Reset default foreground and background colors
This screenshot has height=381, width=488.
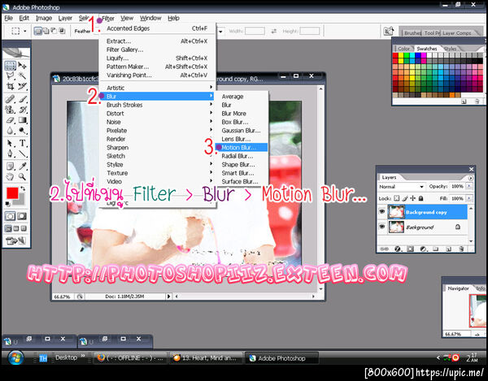click(x=8, y=204)
